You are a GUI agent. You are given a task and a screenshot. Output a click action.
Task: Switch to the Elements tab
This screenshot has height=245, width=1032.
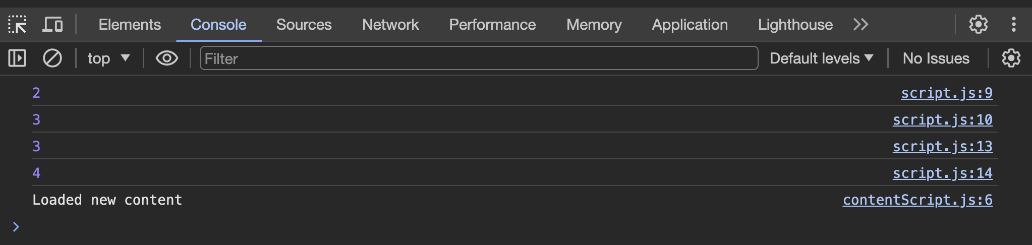point(130,24)
